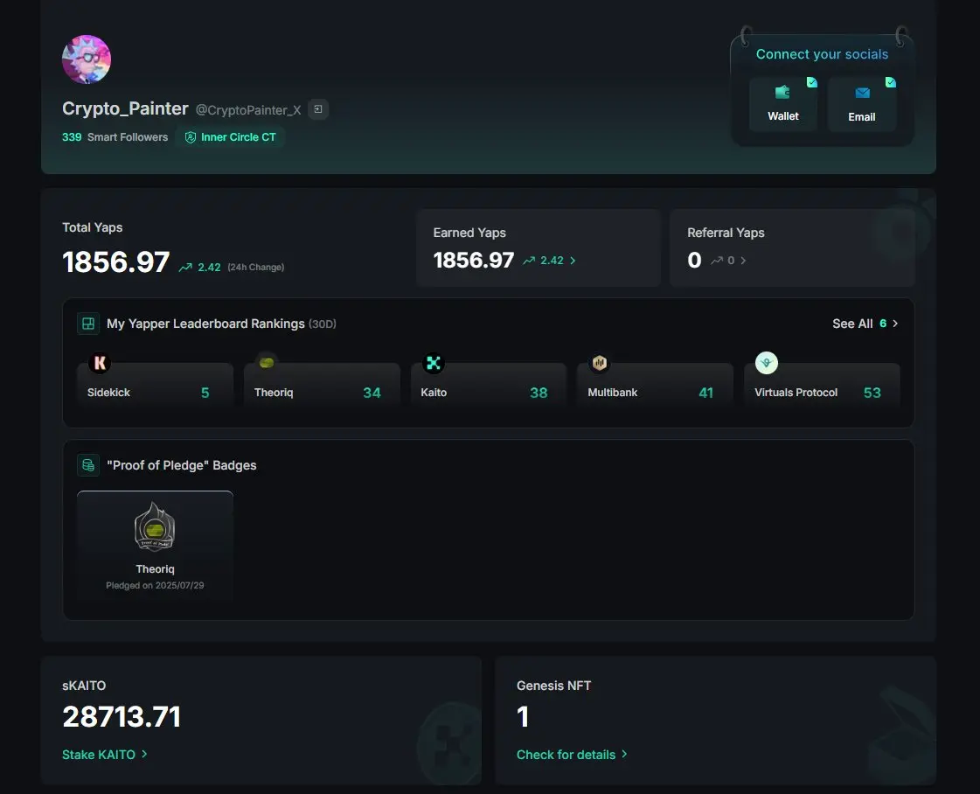The width and height of the screenshot is (980, 794).
Task: Connect the Wallet social option
Action: tap(783, 104)
